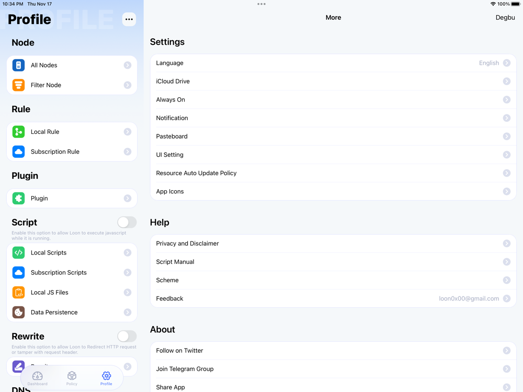This screenshot has height=392, width=523.
Task: Tap the Local Scripts chevron arrow
Action: click(128, 252)
